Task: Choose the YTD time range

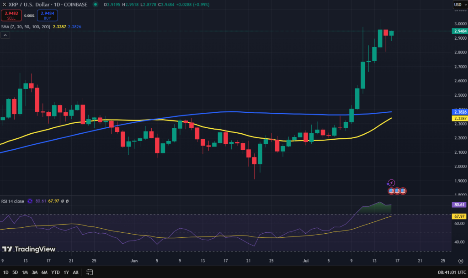Action: (55, 272)
